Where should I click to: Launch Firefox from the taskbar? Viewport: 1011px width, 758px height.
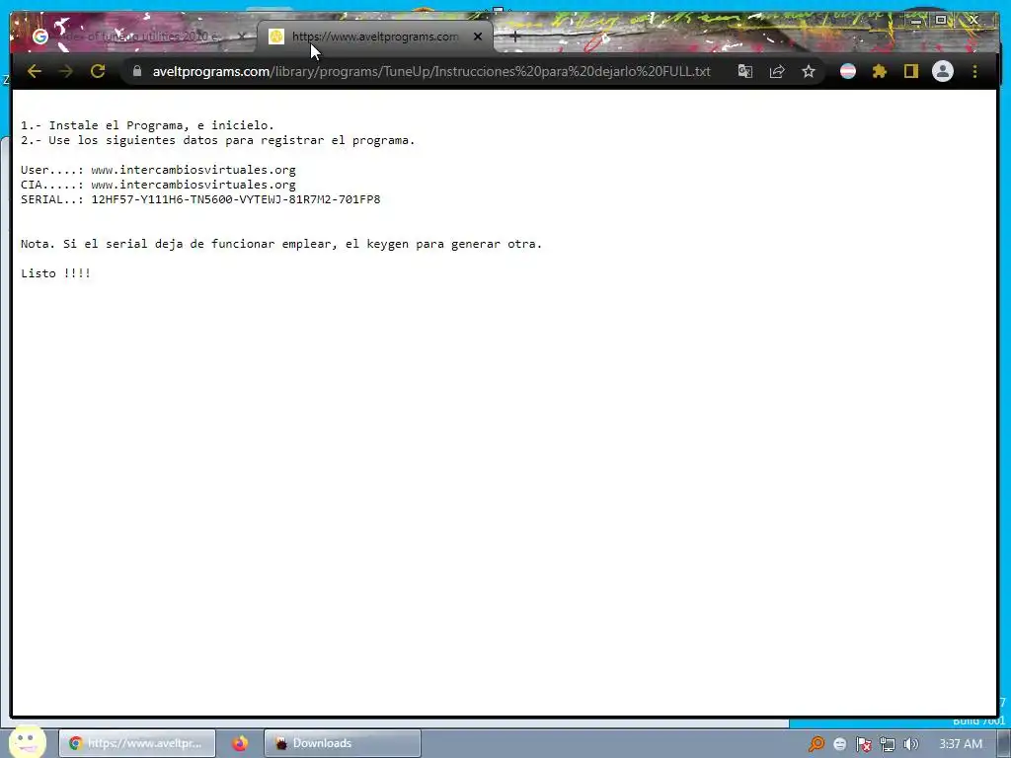(240, 743)
